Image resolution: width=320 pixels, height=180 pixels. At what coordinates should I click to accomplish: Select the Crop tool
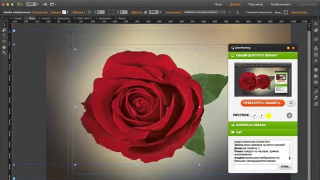4,30
